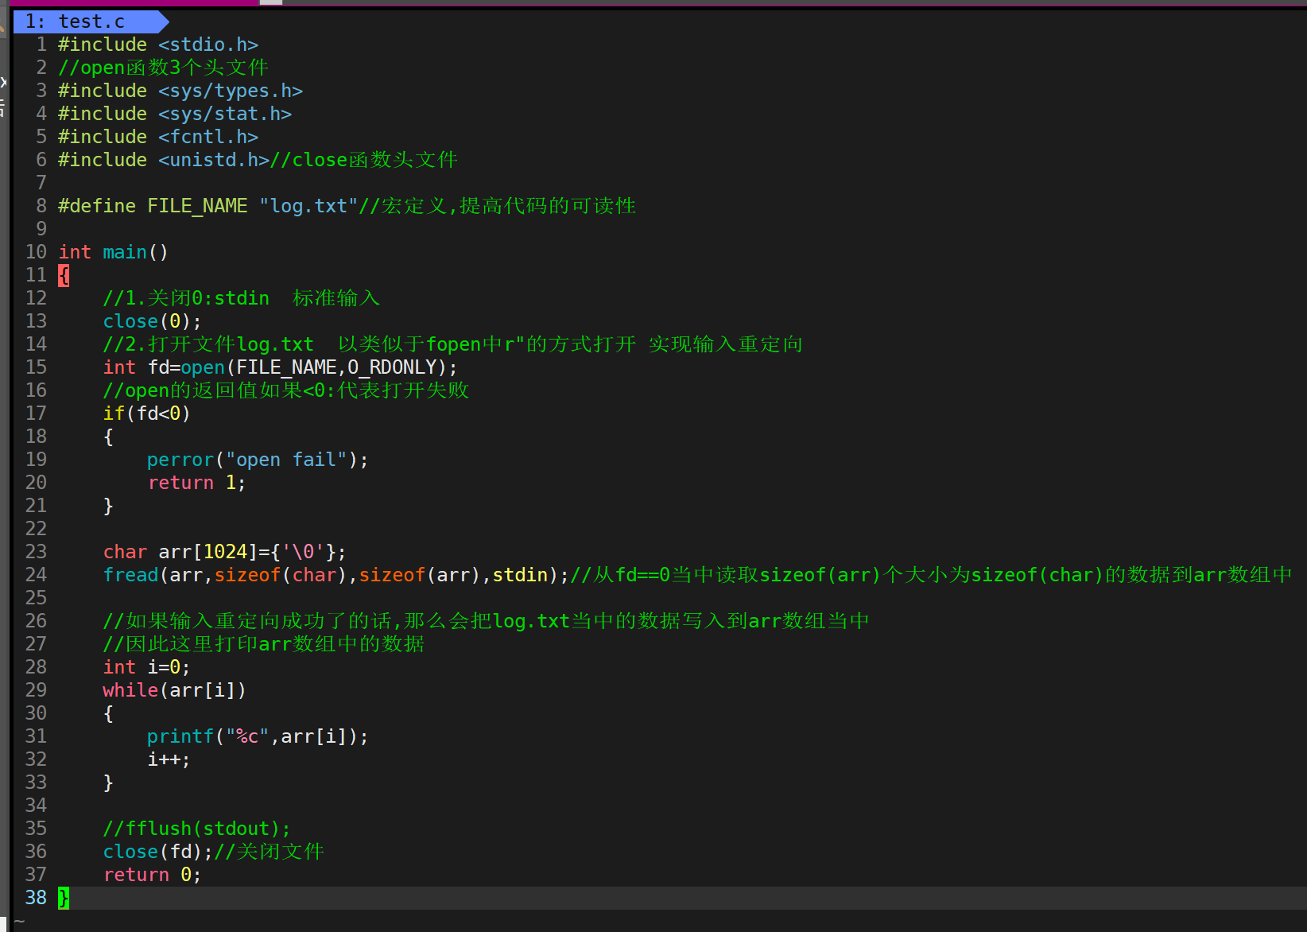Click the '//open函数3个头文件' comment
This screenshot has height=932, width=1307.
pos(163,68)
